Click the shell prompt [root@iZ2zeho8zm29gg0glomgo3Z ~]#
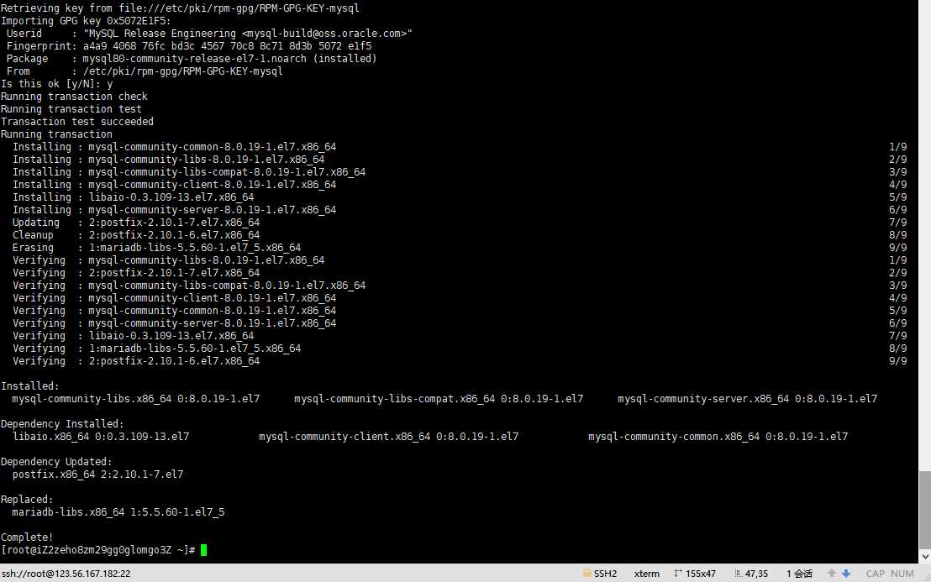931x582 pixels. tap(98, 550)
